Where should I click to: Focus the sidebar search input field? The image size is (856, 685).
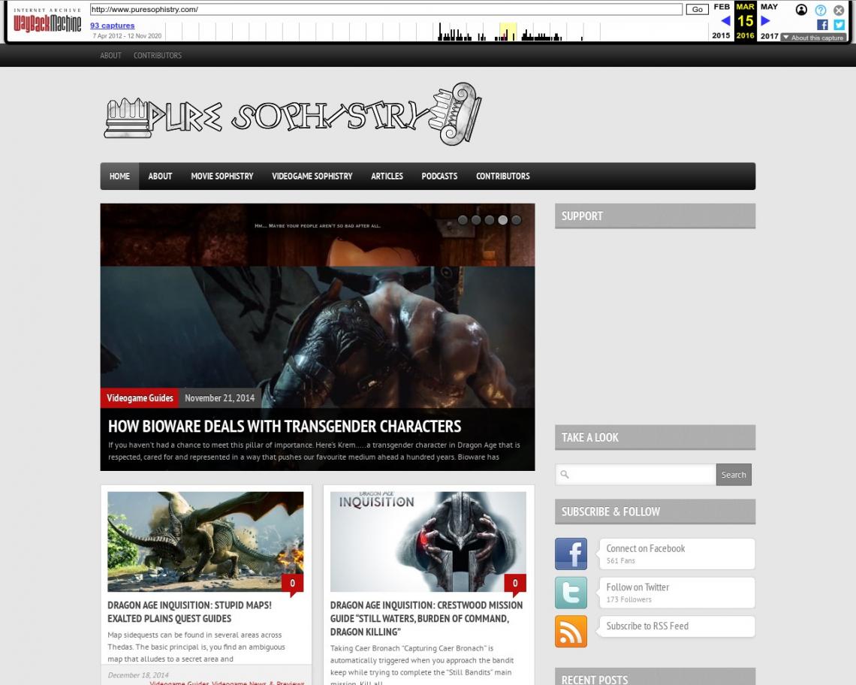635,475
